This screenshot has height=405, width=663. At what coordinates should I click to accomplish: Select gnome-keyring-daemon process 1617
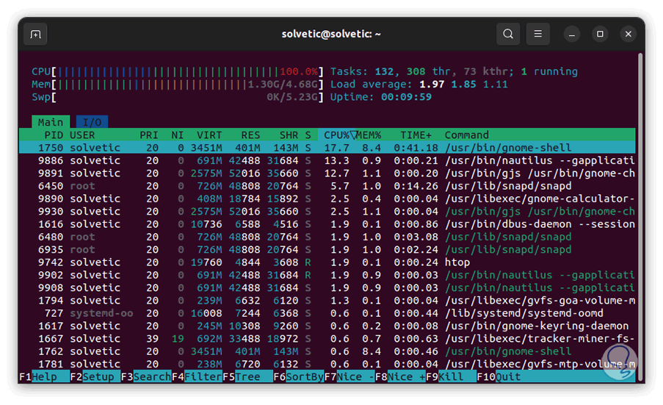pos(327,326)
